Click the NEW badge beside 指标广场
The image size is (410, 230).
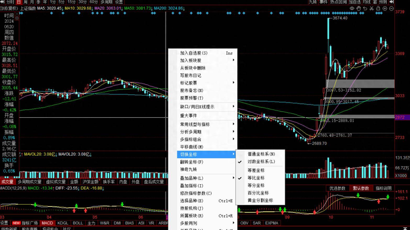coord(16,223)
